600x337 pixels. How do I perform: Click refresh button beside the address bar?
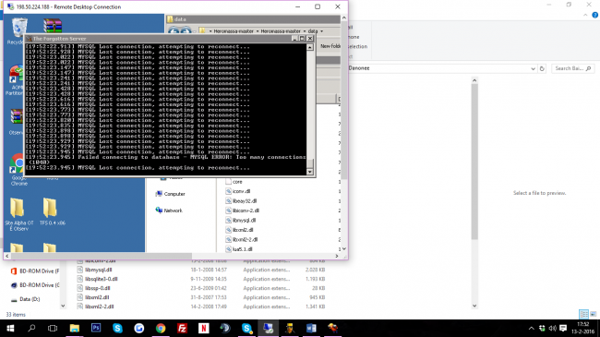(x=542, y=68)
